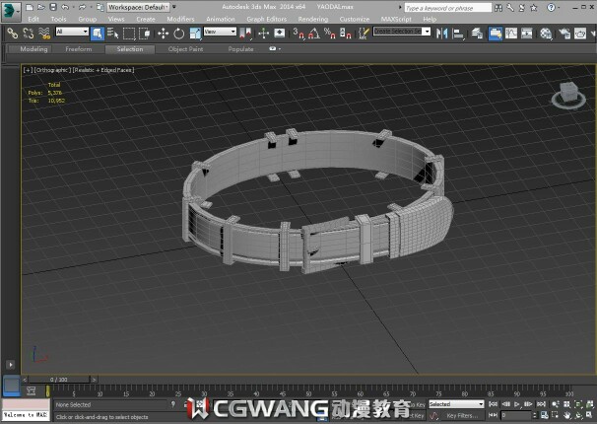Toggle keyboard shortcut override
Viewport: 597px width, 424px height.
[280, 34]
